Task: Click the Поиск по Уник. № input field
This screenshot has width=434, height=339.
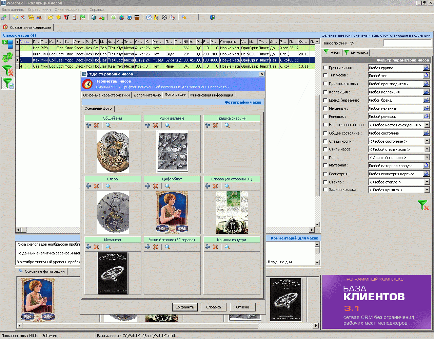Action: [407, 43]
